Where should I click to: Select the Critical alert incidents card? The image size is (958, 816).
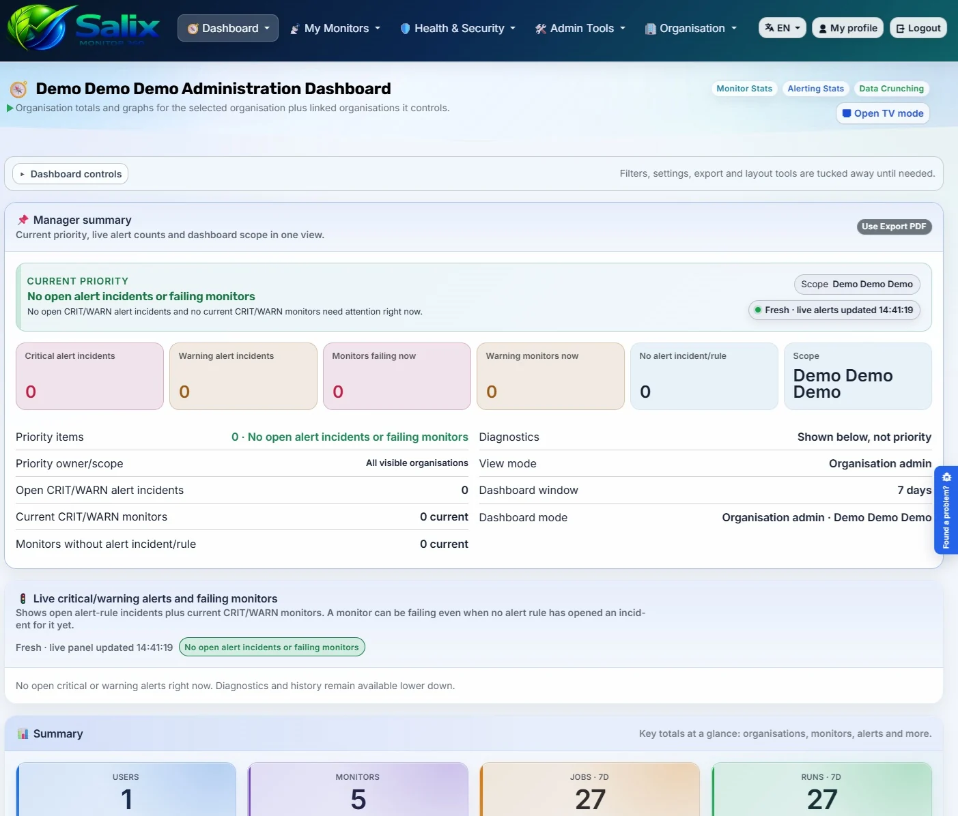pyautogui.click(x=89, y=376)
